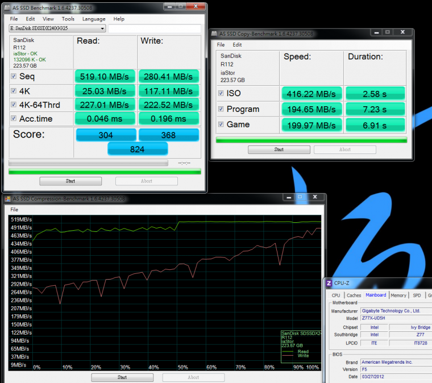The width and height of the screenshot is (432, 383).
Task: Open the Language menu in AS SSD Benchmark
Action: (93, 19)
